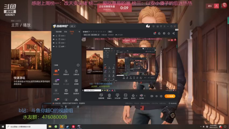Image resolution: width=229 pixels, height=129 pixels.
Task: Toggle the lock icon for 文本 1
Action: [56, 43]
